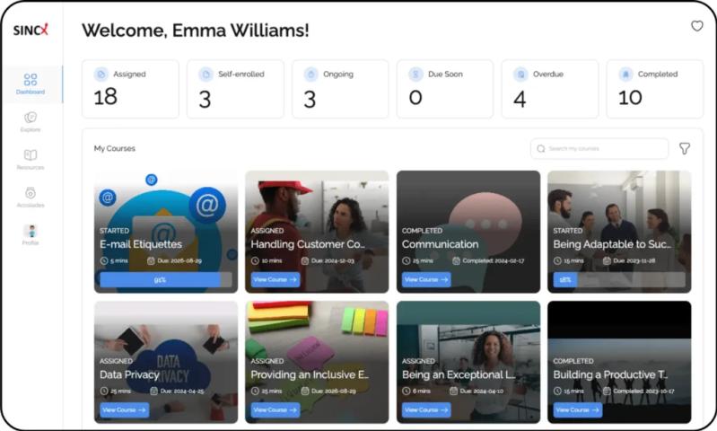Screen dimensions: 717x431
Task: Show the Self-enrolled courses card
Action: click(235, 89)
